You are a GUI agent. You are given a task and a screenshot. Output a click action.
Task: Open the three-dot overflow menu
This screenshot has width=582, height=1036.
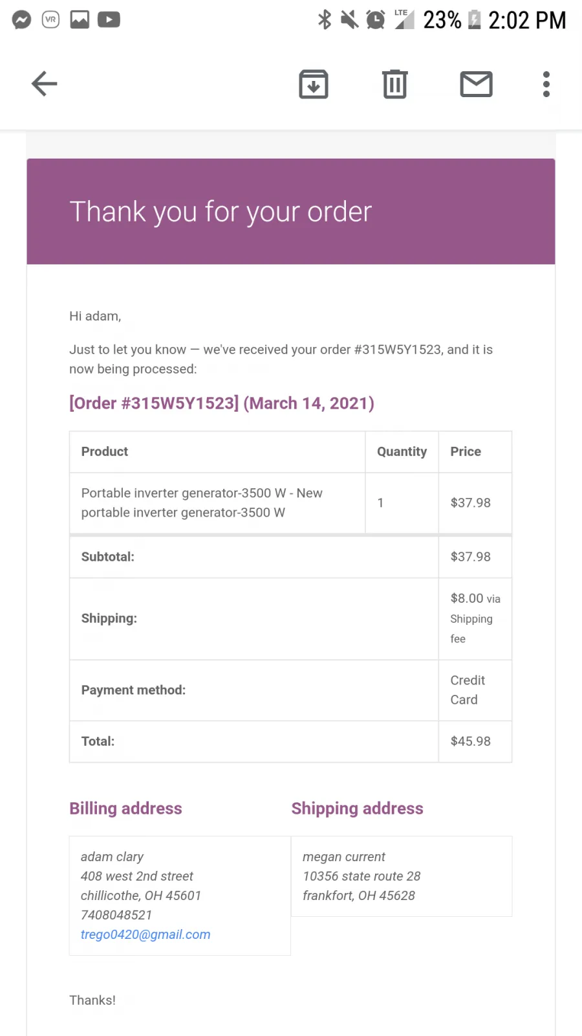pos(546,84)
